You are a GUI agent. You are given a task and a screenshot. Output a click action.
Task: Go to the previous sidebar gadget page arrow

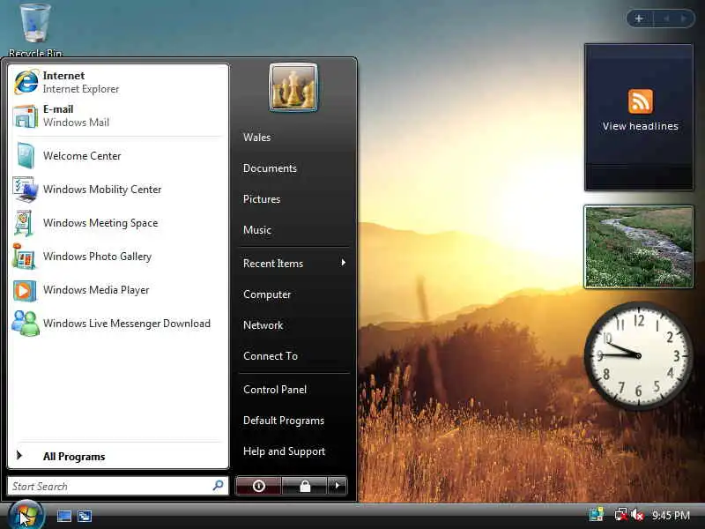666,19
